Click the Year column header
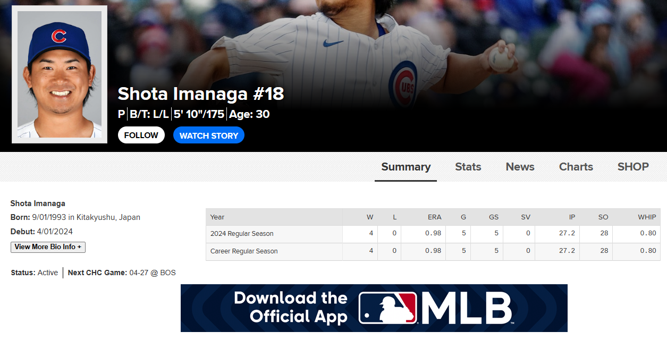The height and width of the screenshot is (340, 667). click(217, 217)
